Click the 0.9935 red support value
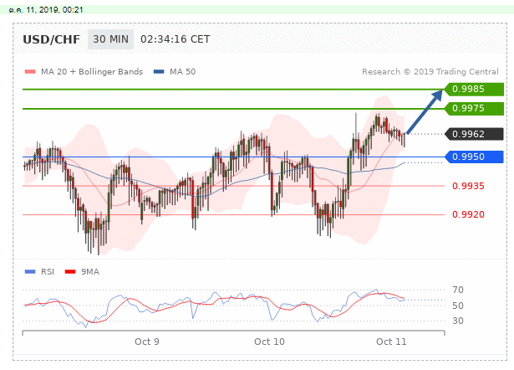This screenshot has height=370, width=514. coord(468,186)
